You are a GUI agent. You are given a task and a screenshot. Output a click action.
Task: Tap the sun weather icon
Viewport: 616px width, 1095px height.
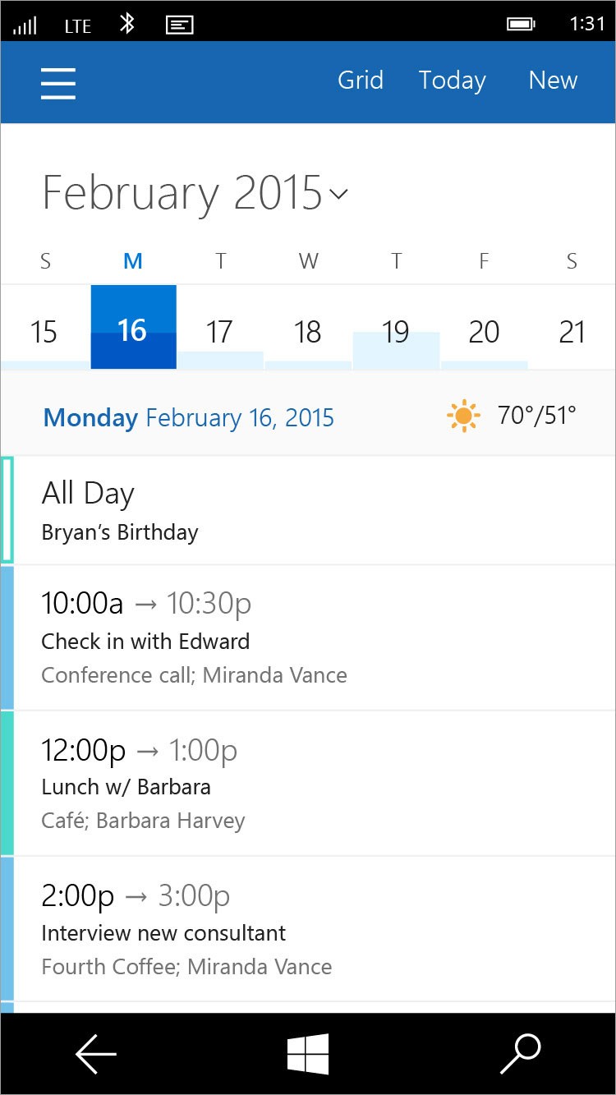pyautogui.click(x=463, y=416)
